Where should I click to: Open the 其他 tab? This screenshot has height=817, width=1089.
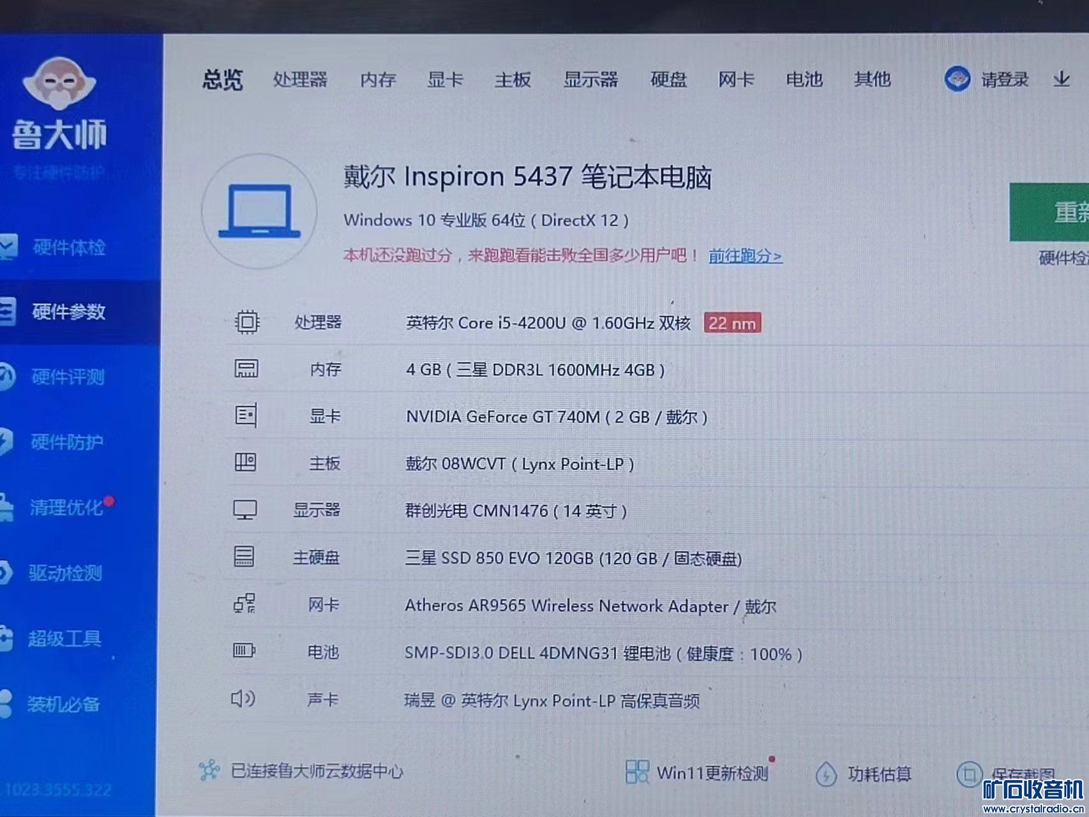click(872, 79)
